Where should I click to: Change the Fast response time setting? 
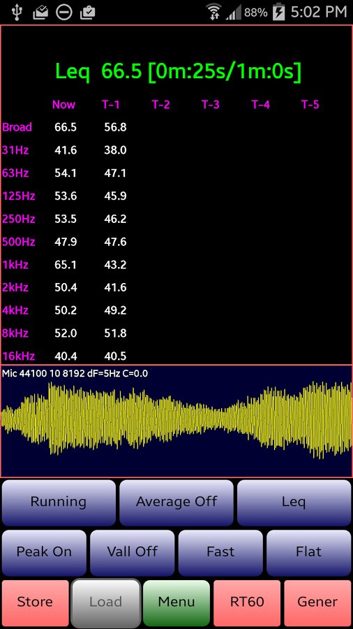[x=220, y=553]
